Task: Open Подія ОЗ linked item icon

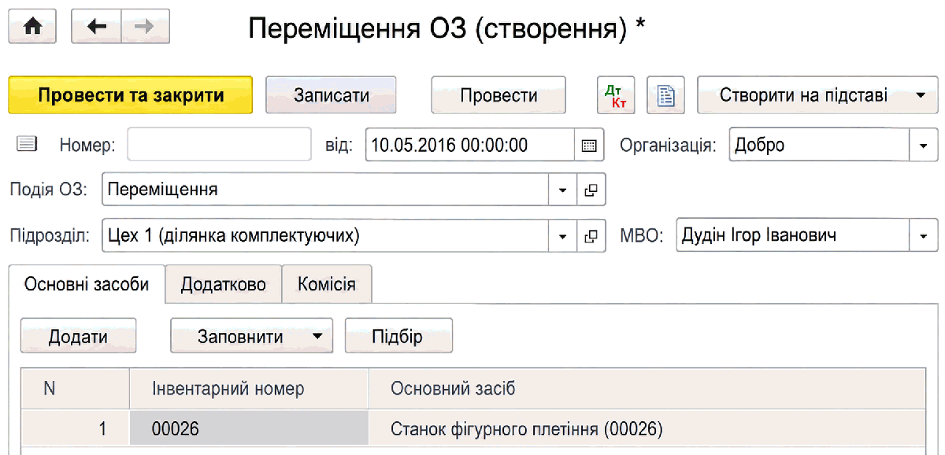Action: [591, 190]
